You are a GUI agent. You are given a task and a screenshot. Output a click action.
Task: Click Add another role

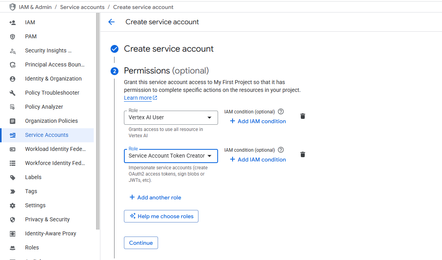click(x=155, y=197)
